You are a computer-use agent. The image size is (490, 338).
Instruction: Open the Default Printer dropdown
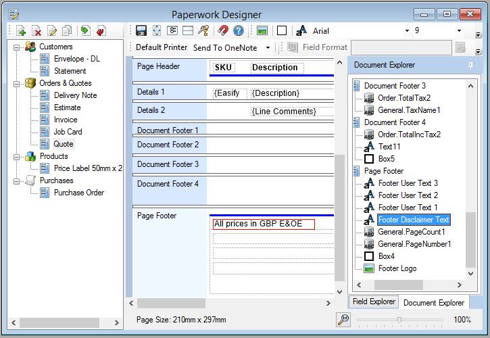(268, 48)
